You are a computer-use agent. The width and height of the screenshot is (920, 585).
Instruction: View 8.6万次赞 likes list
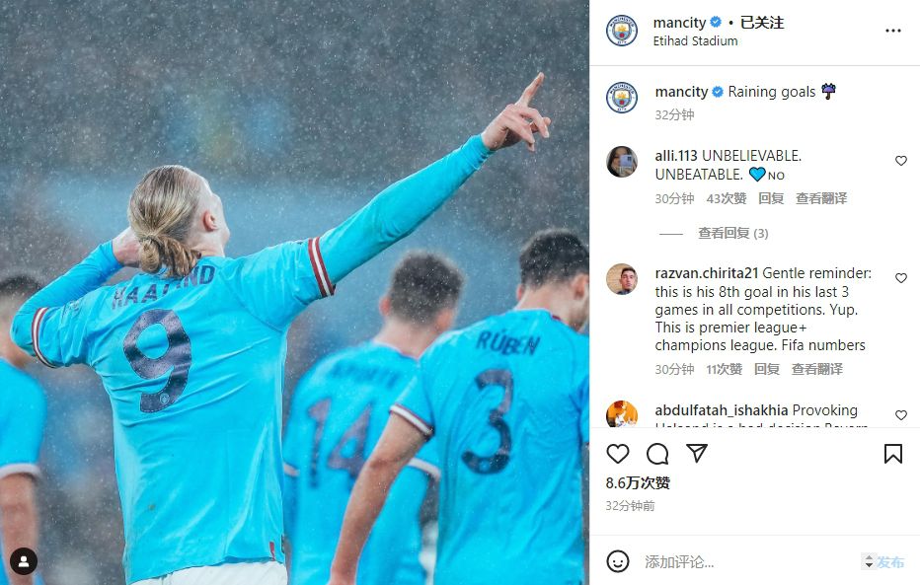(638, 483)
